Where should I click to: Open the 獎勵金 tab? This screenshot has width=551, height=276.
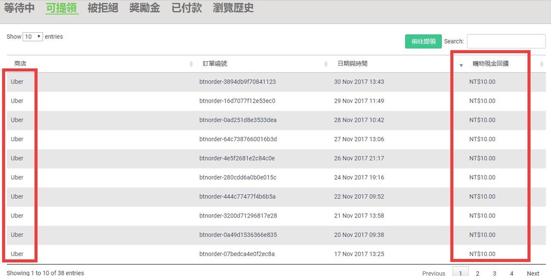pyautogui.click(x=144, y=8)
